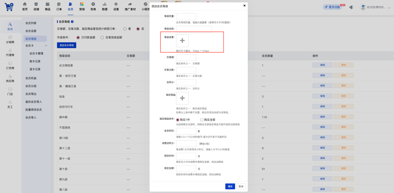Focus the 消费送积分 input field
This screenshot has height=193, width=394.
tap(186, 144)
